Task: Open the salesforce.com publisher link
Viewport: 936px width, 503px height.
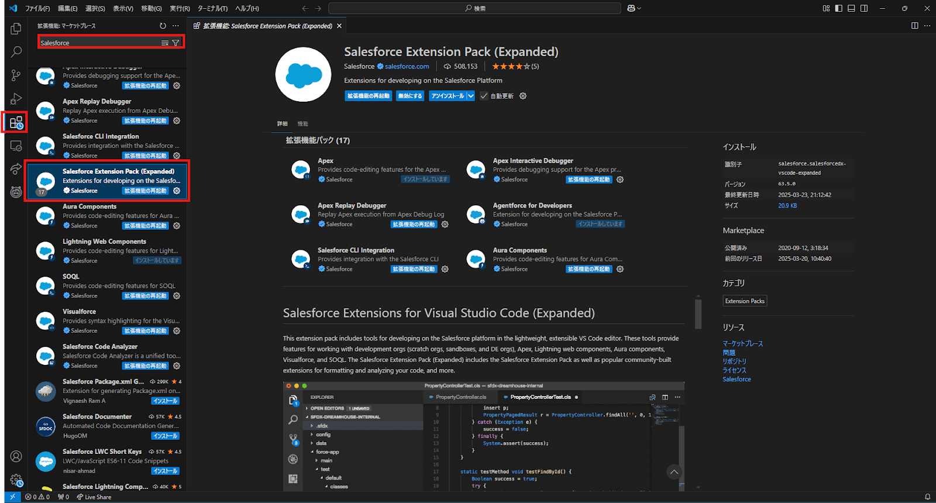Action: tap(407, 67)
